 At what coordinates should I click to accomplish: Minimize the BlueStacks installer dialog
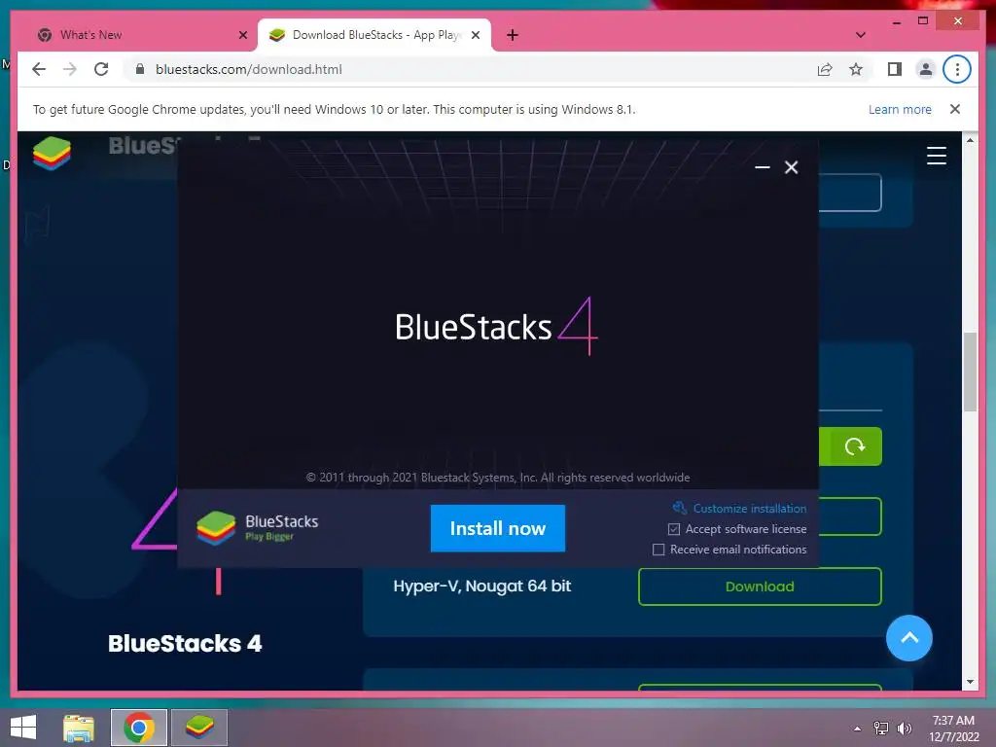[763, 167]
